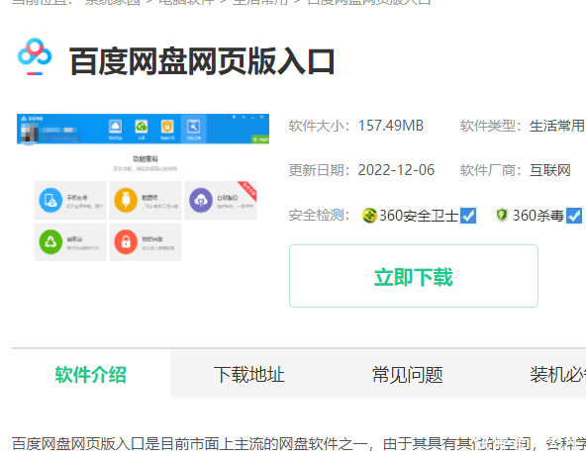Screen dimensions: 586x456
Task: Click the orange USB icon in the screenshot
Action: coord(126,200)
